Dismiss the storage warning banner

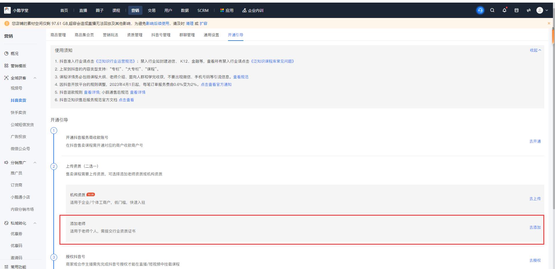(x=549, y=23)
